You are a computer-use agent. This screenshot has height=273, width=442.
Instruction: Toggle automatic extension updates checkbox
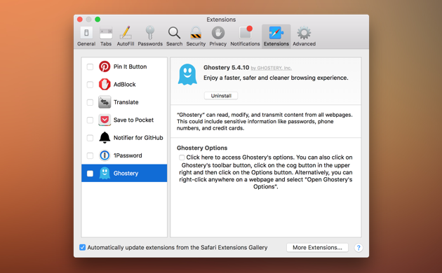click(82, 247)
